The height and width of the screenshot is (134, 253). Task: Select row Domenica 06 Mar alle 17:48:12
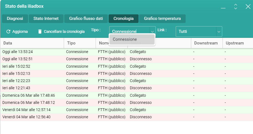[x=126, y=103]
